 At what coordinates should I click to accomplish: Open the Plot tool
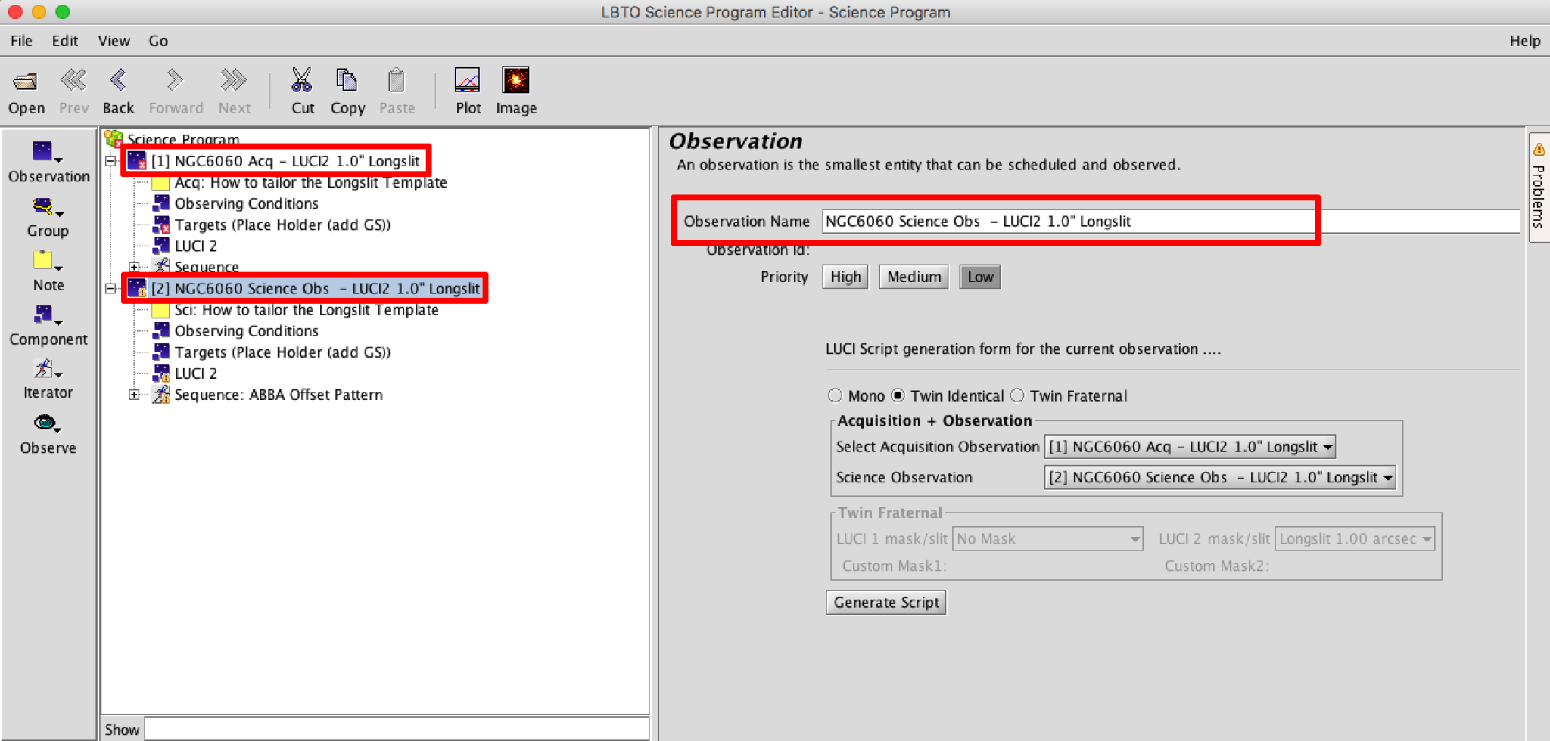[x=467, y=80]
